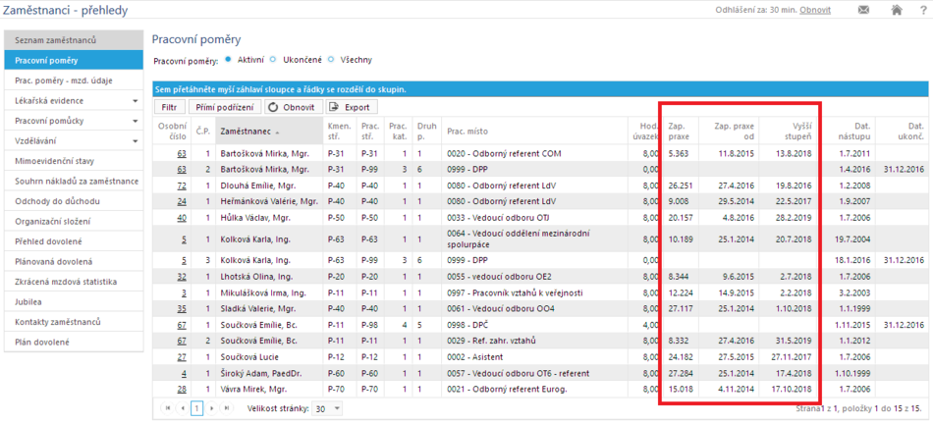Open Odchody do důchodu in sidebar
This screenshot has height=424, width=933.
point(74,201)
